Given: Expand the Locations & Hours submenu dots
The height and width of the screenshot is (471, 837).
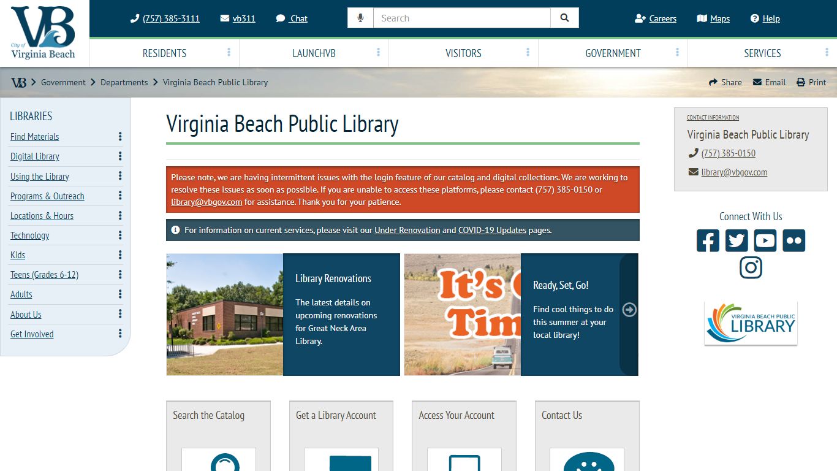Looking at the screenshot, I should click(x=120, y=215).
